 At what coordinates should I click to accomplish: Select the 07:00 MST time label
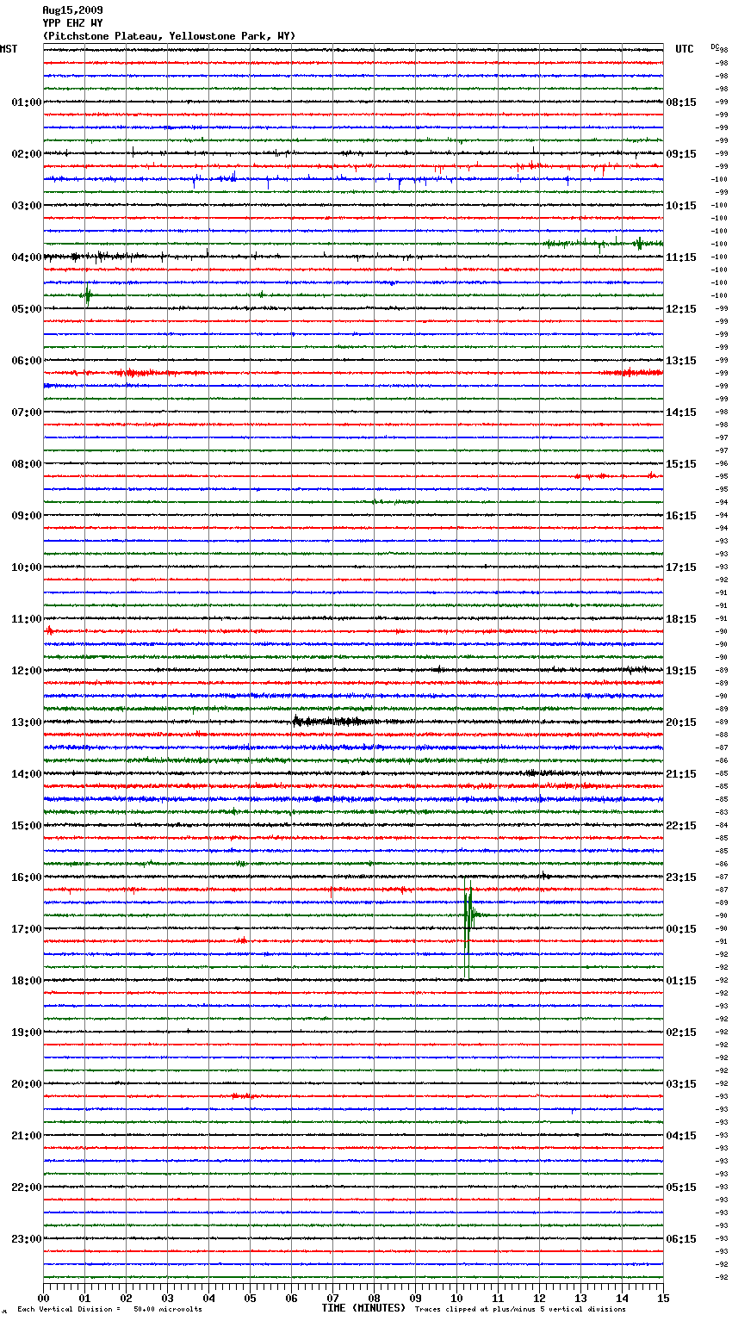tap(27, 412)
